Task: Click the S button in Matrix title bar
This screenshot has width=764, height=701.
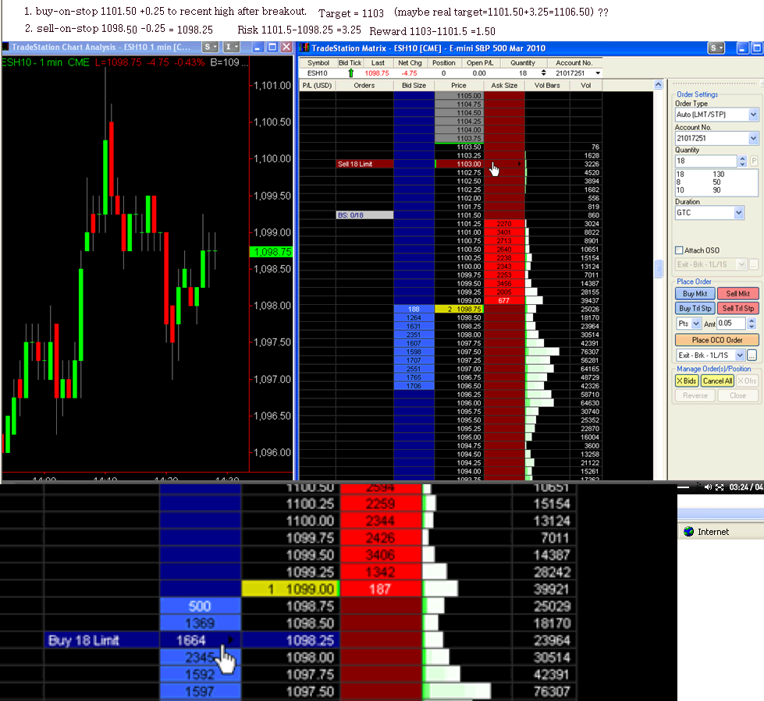Action: (x=716, y=48)
